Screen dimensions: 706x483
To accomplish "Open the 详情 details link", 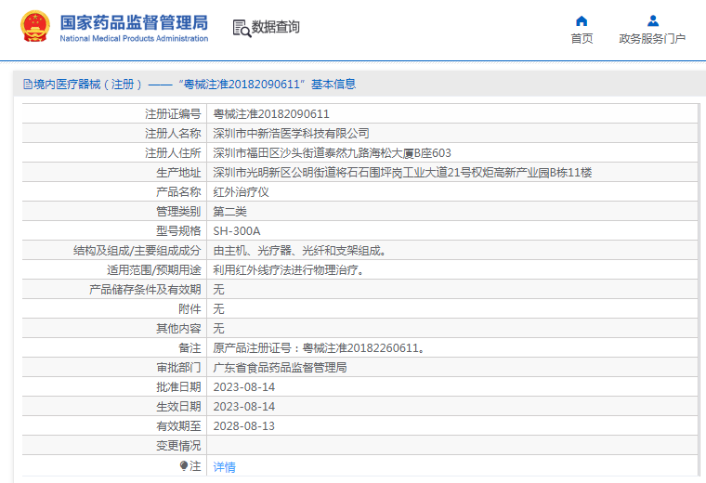I will (224, 467).
